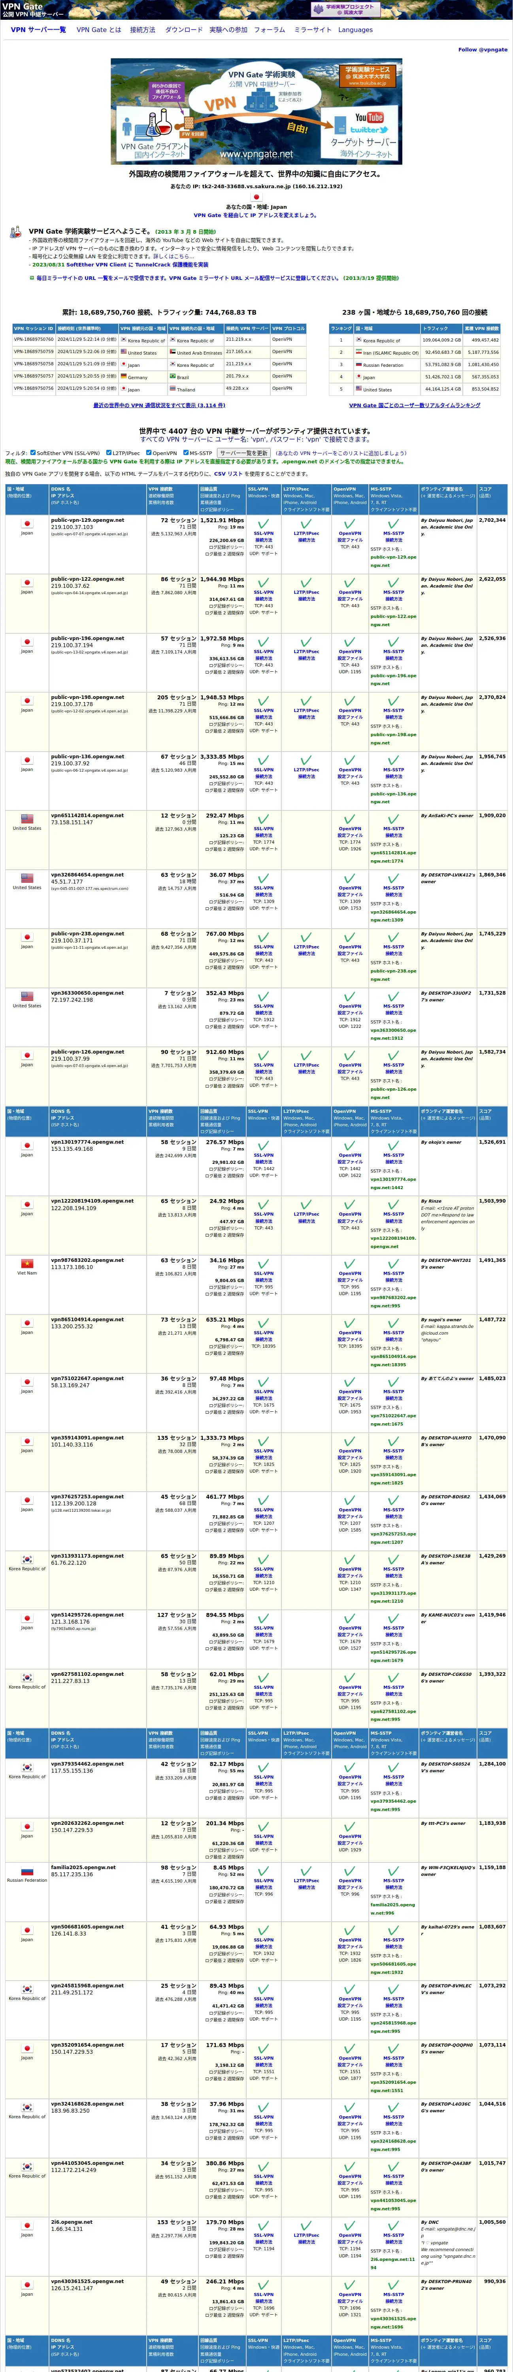Viewport: 513px width, 2372px height.
Task: Click the University of Tsukuba project logo
Action: click(x=345, y=9)
